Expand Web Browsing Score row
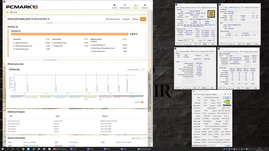 click(x=14, y=49)
